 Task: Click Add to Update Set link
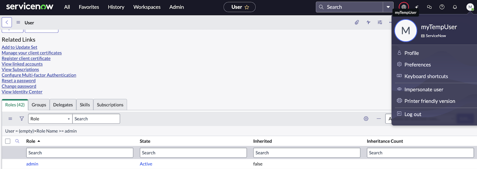19,47
